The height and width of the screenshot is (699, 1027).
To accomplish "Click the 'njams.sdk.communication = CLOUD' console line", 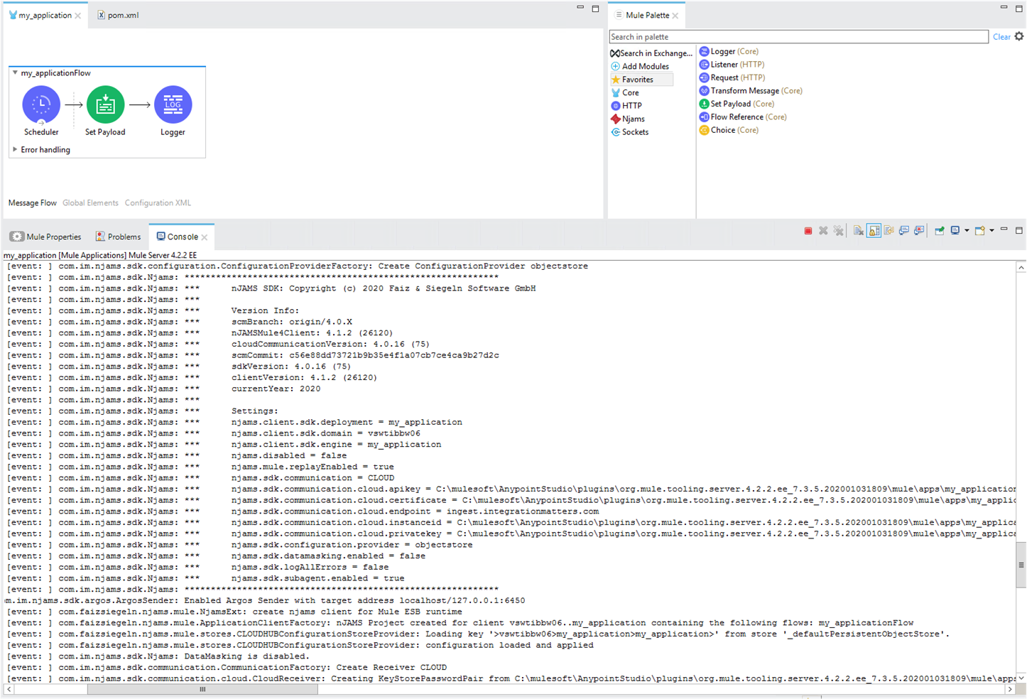I will click(313, 478).
